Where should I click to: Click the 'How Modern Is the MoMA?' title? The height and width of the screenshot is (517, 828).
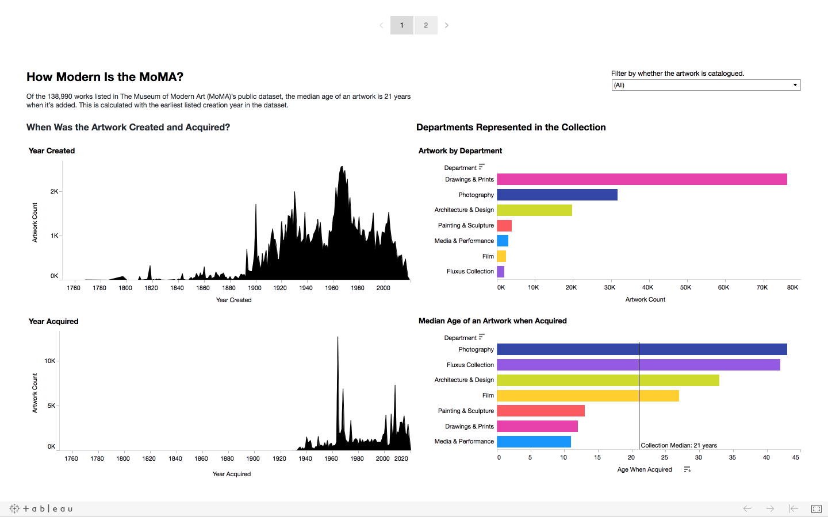tap(105, 77)
